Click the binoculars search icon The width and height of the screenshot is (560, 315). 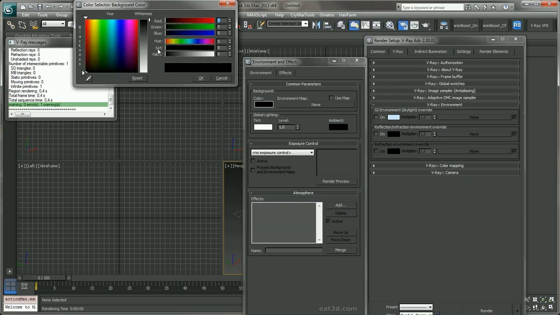point(469,7)
